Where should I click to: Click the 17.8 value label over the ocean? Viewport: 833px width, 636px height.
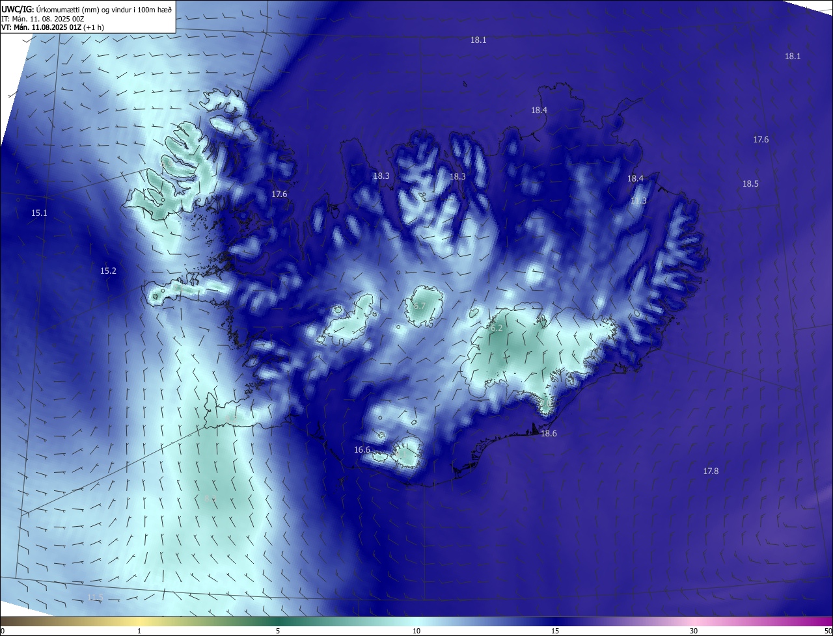click(711, 471)
